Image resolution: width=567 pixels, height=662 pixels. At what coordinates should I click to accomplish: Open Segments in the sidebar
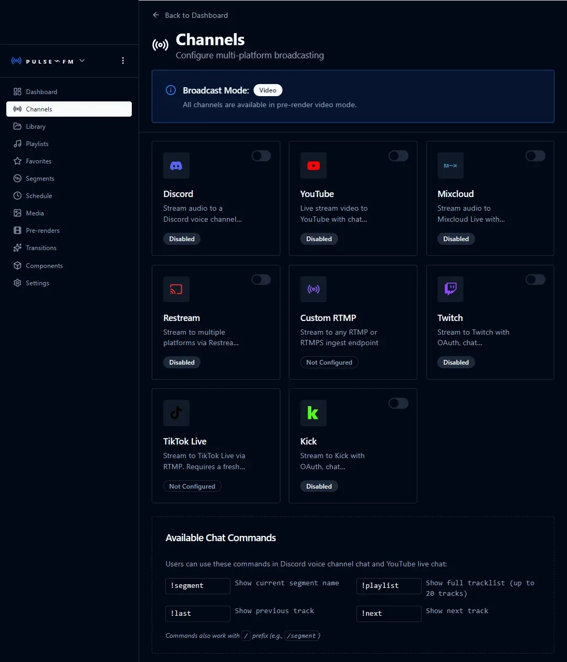coord(69,178)
